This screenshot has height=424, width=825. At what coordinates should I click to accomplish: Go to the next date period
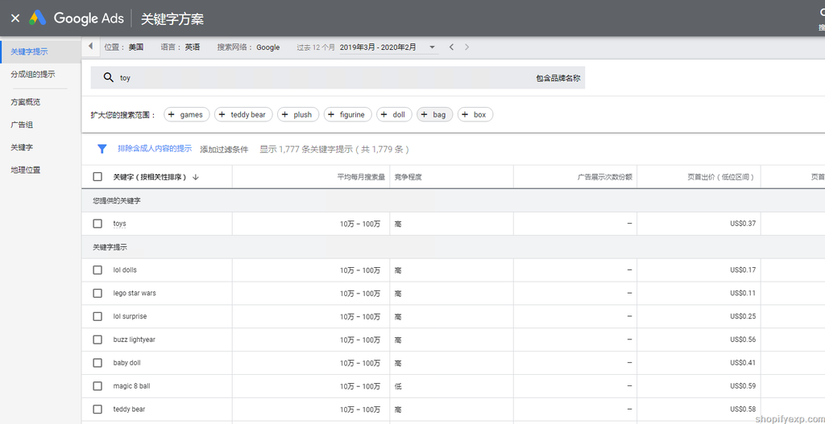[x=466, y=47]
